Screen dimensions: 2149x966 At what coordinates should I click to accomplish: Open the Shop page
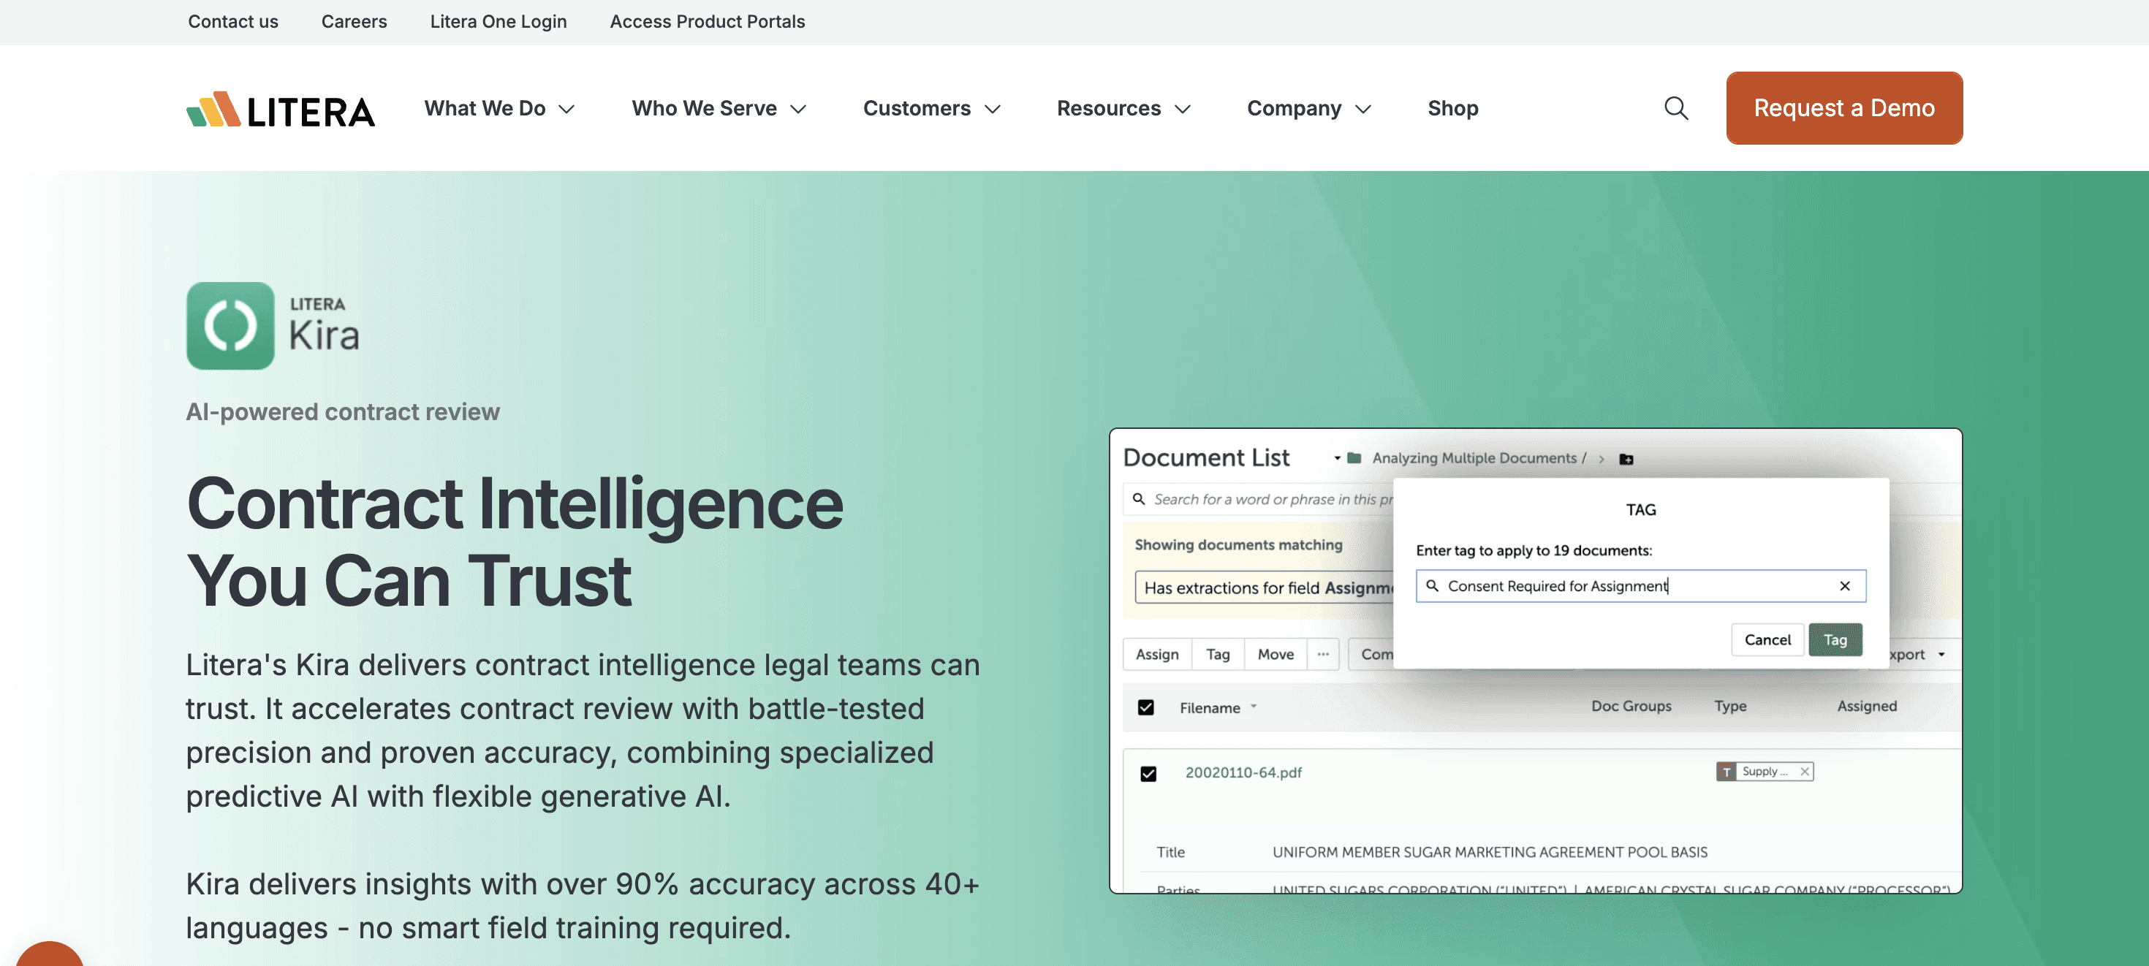coord(1452,108)
